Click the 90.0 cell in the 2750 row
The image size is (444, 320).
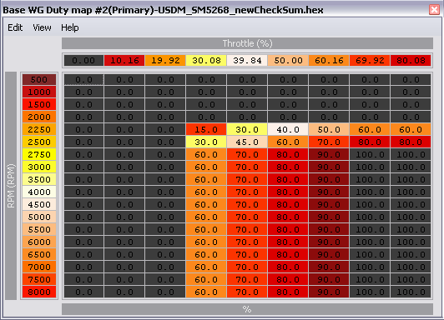[x=329, y=155]
